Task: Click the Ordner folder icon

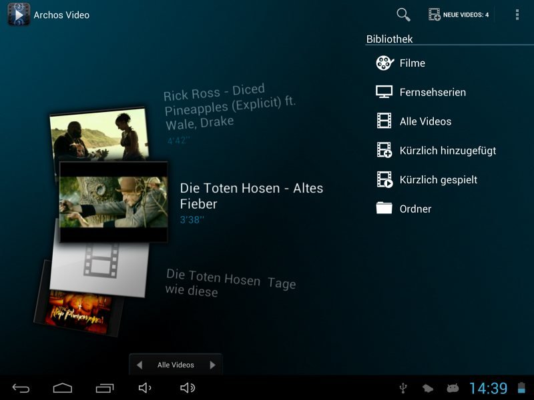Action: click(384, 208)
